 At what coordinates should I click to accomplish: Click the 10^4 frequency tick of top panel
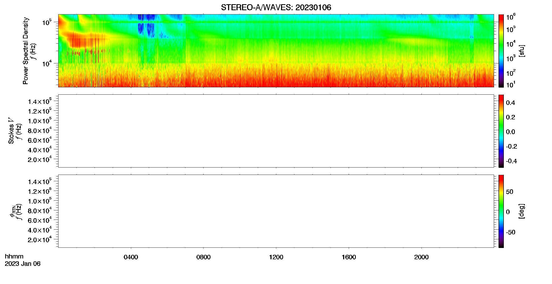(47, 63)
